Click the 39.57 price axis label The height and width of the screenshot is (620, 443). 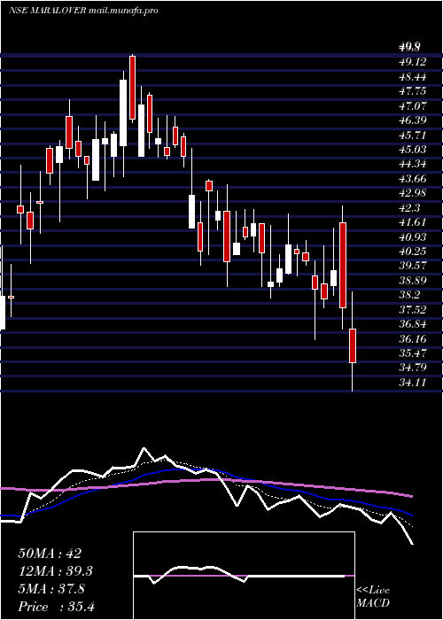click(413, 267)
